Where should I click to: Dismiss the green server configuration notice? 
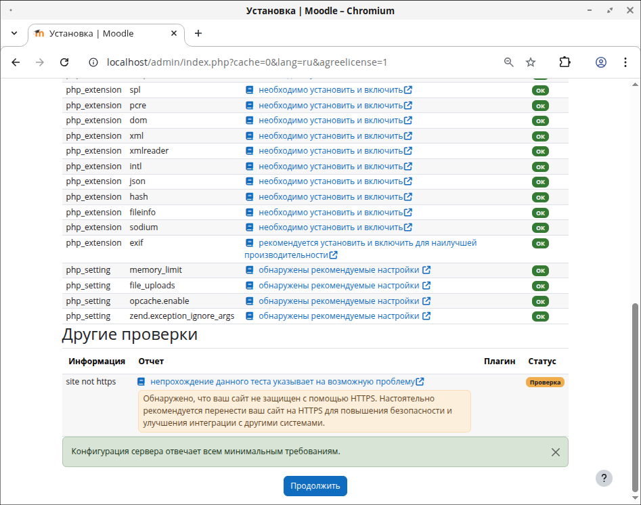pyautogui.click(x=555, y=452)
